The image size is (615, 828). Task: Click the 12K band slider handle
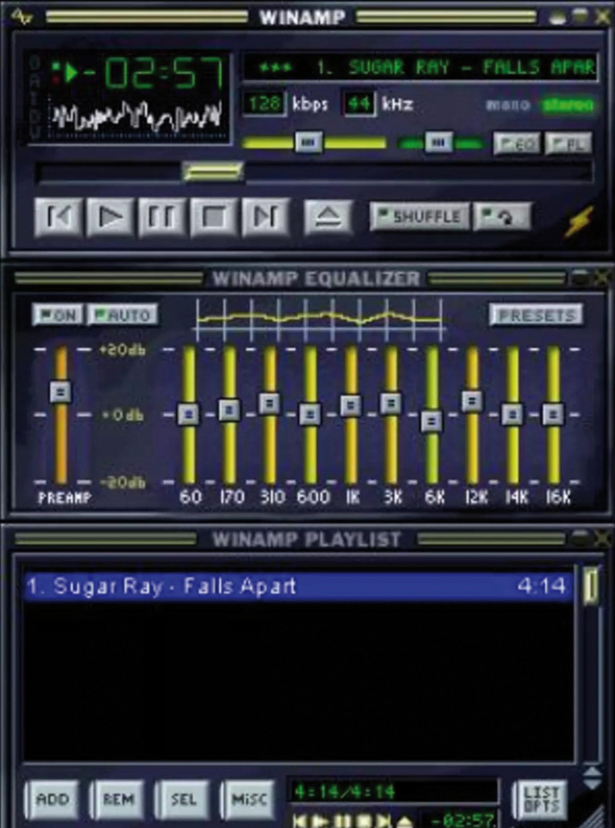tap(471, 401)
